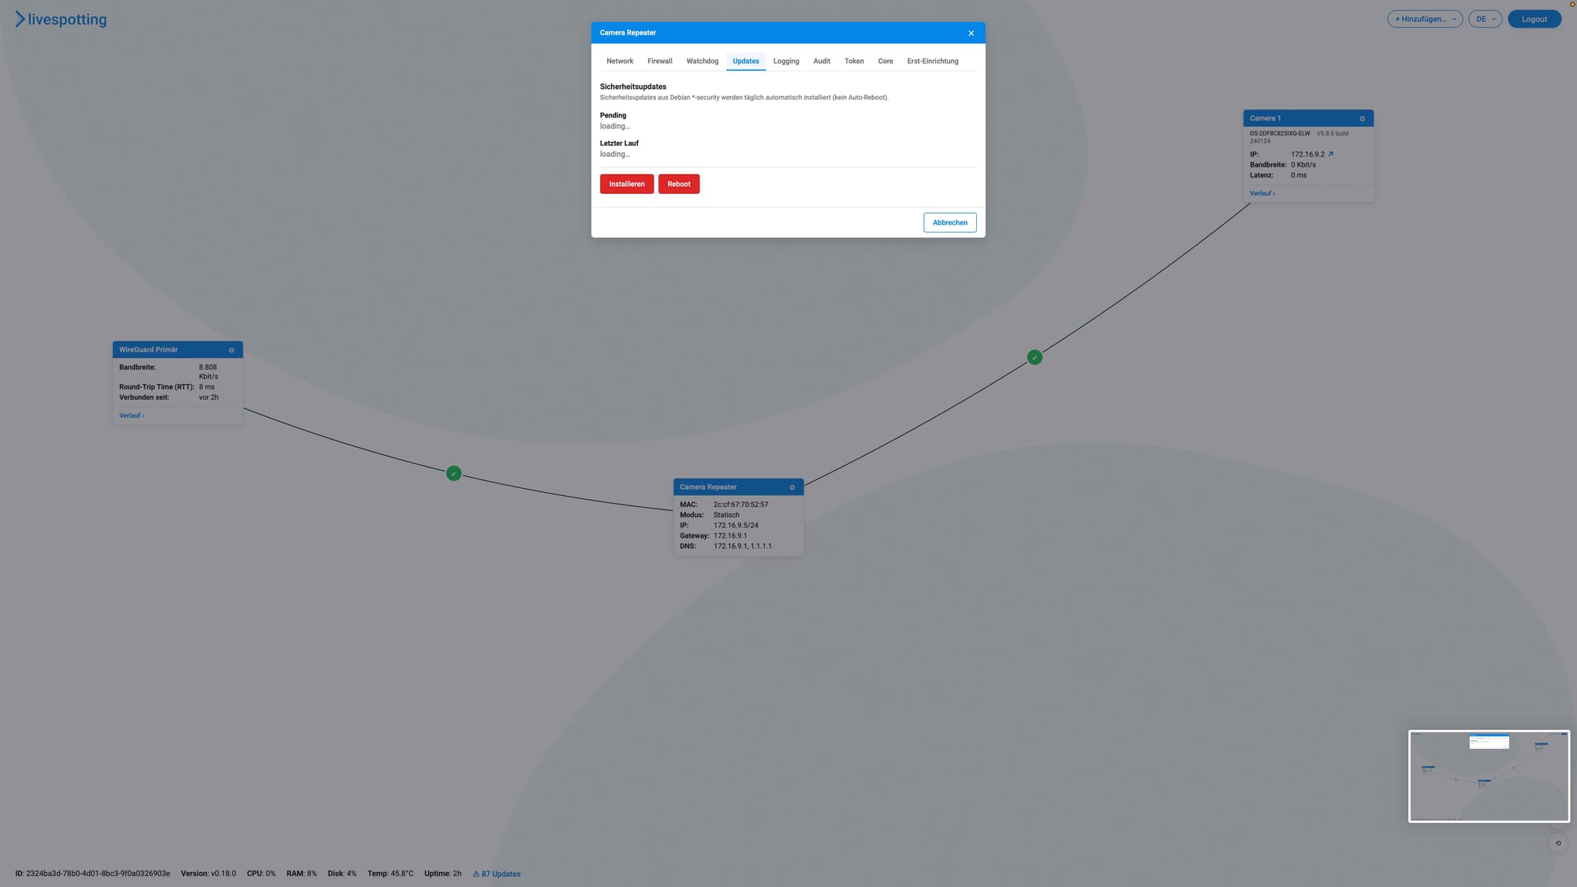Open the 87 Updates warning in the status bar
1577x887 pixels.
497,874
